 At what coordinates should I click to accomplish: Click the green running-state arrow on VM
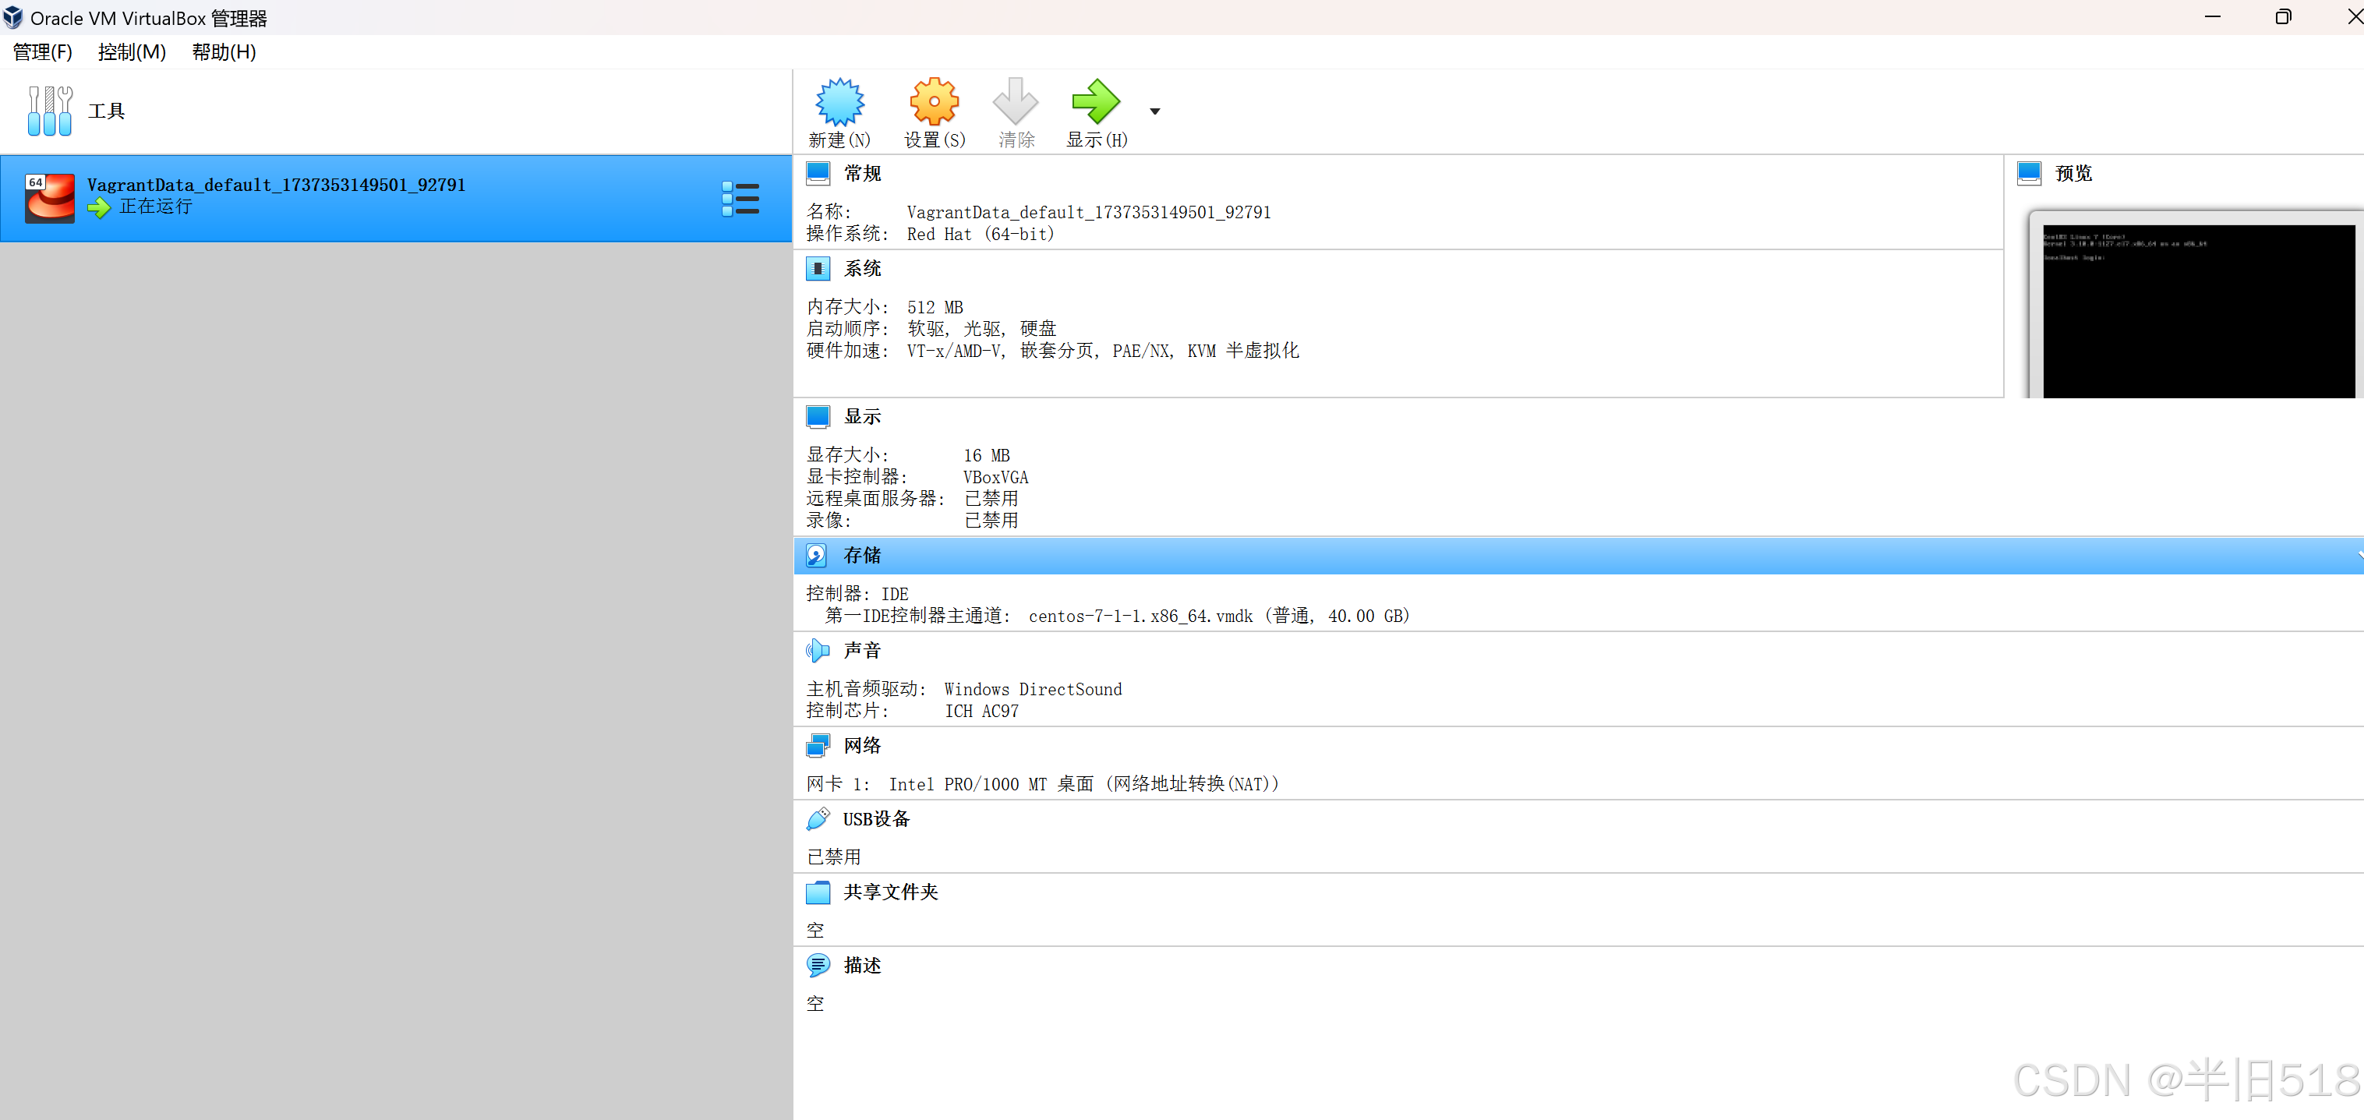pos(99,208)
